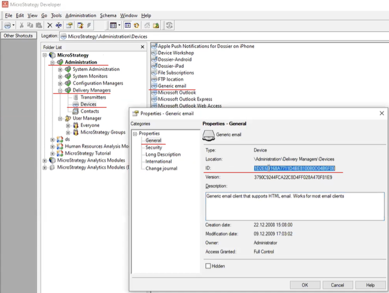
Task: Select the Security category in Properties dialog
Action: click(x=153, y=147)
